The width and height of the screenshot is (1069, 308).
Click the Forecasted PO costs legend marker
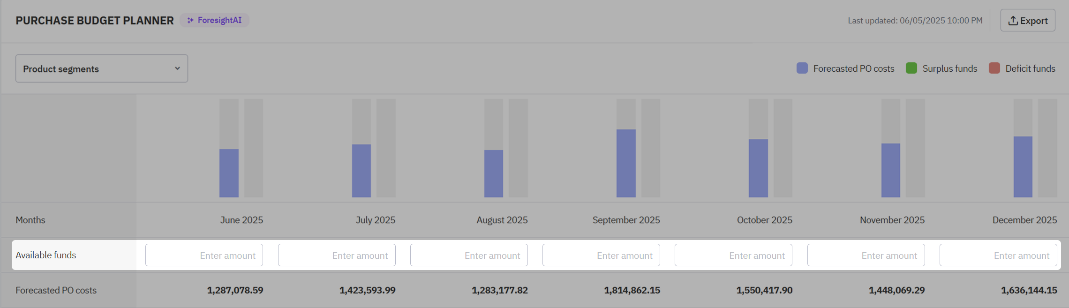[801, 68]
